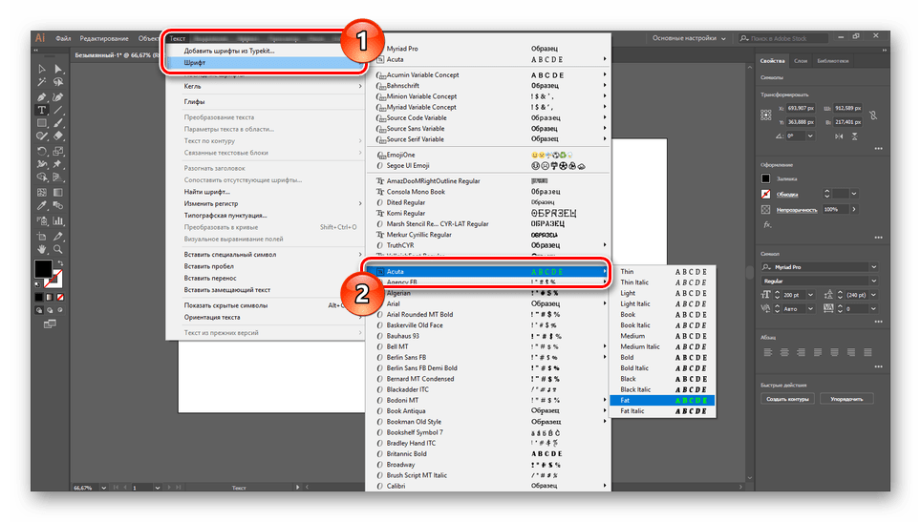
Task: Expand the opacity 100% slider arrow
Action: (x=854, y=209)
